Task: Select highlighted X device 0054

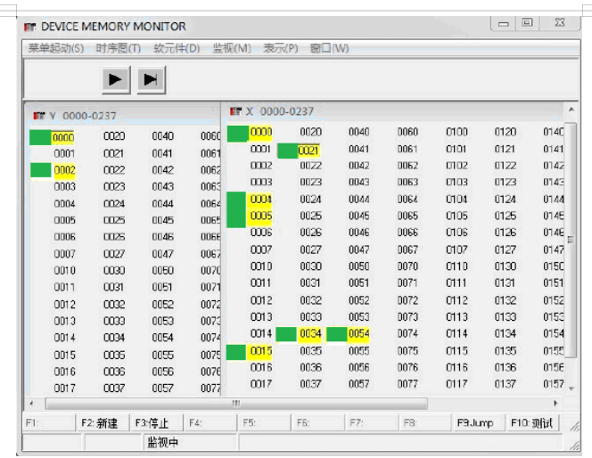Action: point(358,334)
